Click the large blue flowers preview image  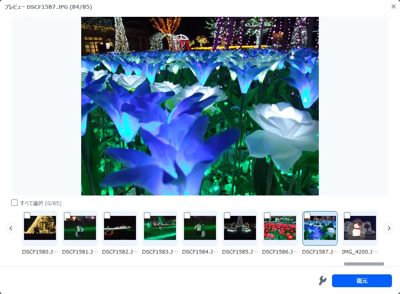pos(200,106)
